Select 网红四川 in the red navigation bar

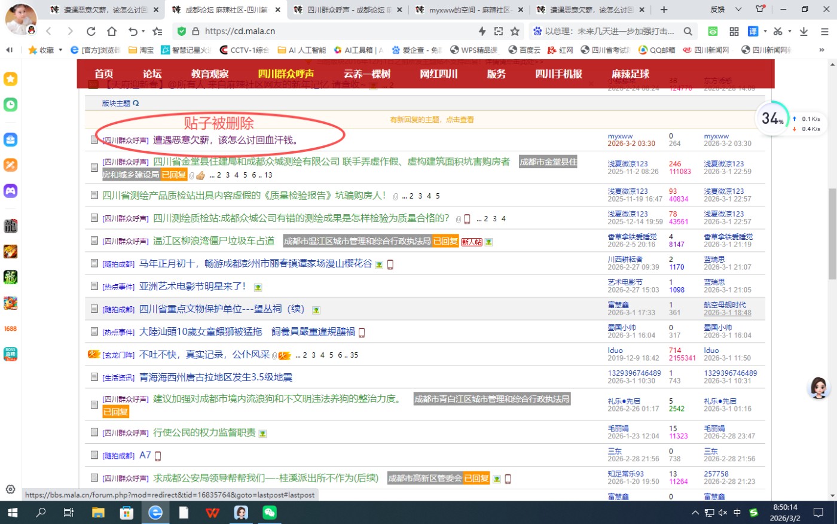pos(438,74)
